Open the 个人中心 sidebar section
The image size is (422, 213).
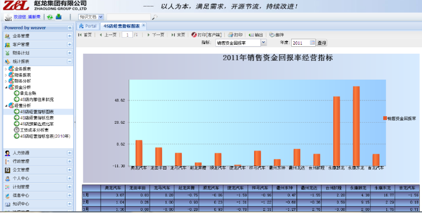coord(38,179)
